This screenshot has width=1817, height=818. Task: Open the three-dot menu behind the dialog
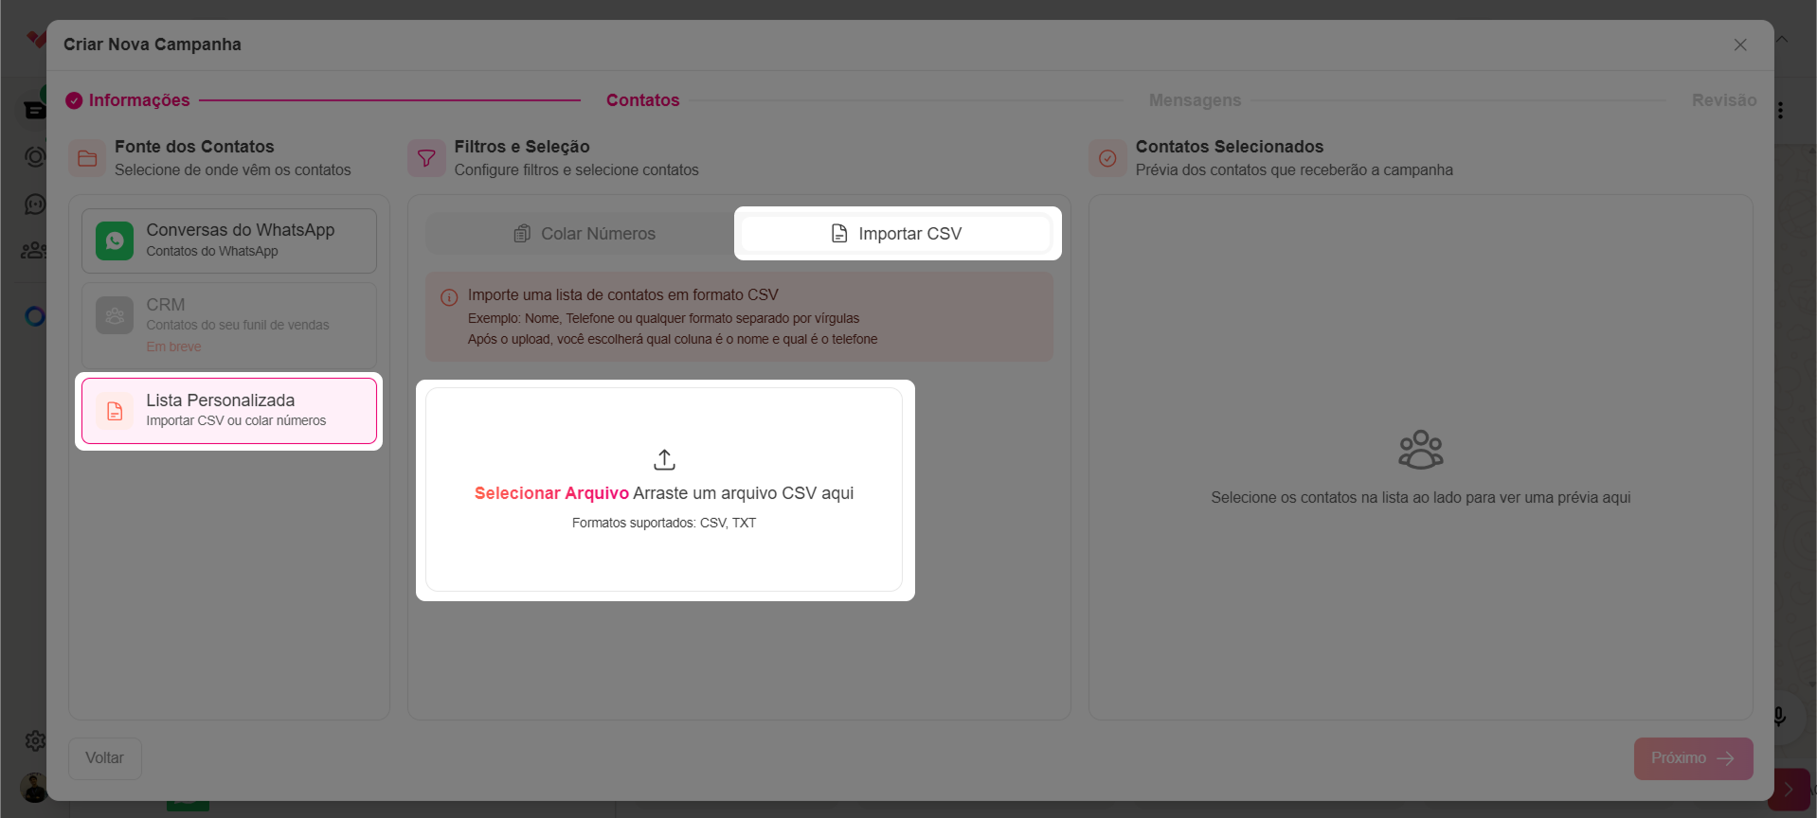click(1781, 111)
